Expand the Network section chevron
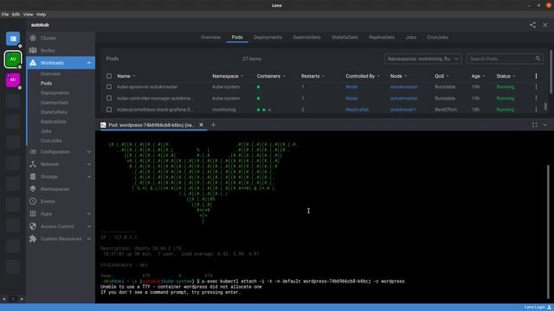This screenshot has height=311, width=554. 88,164
